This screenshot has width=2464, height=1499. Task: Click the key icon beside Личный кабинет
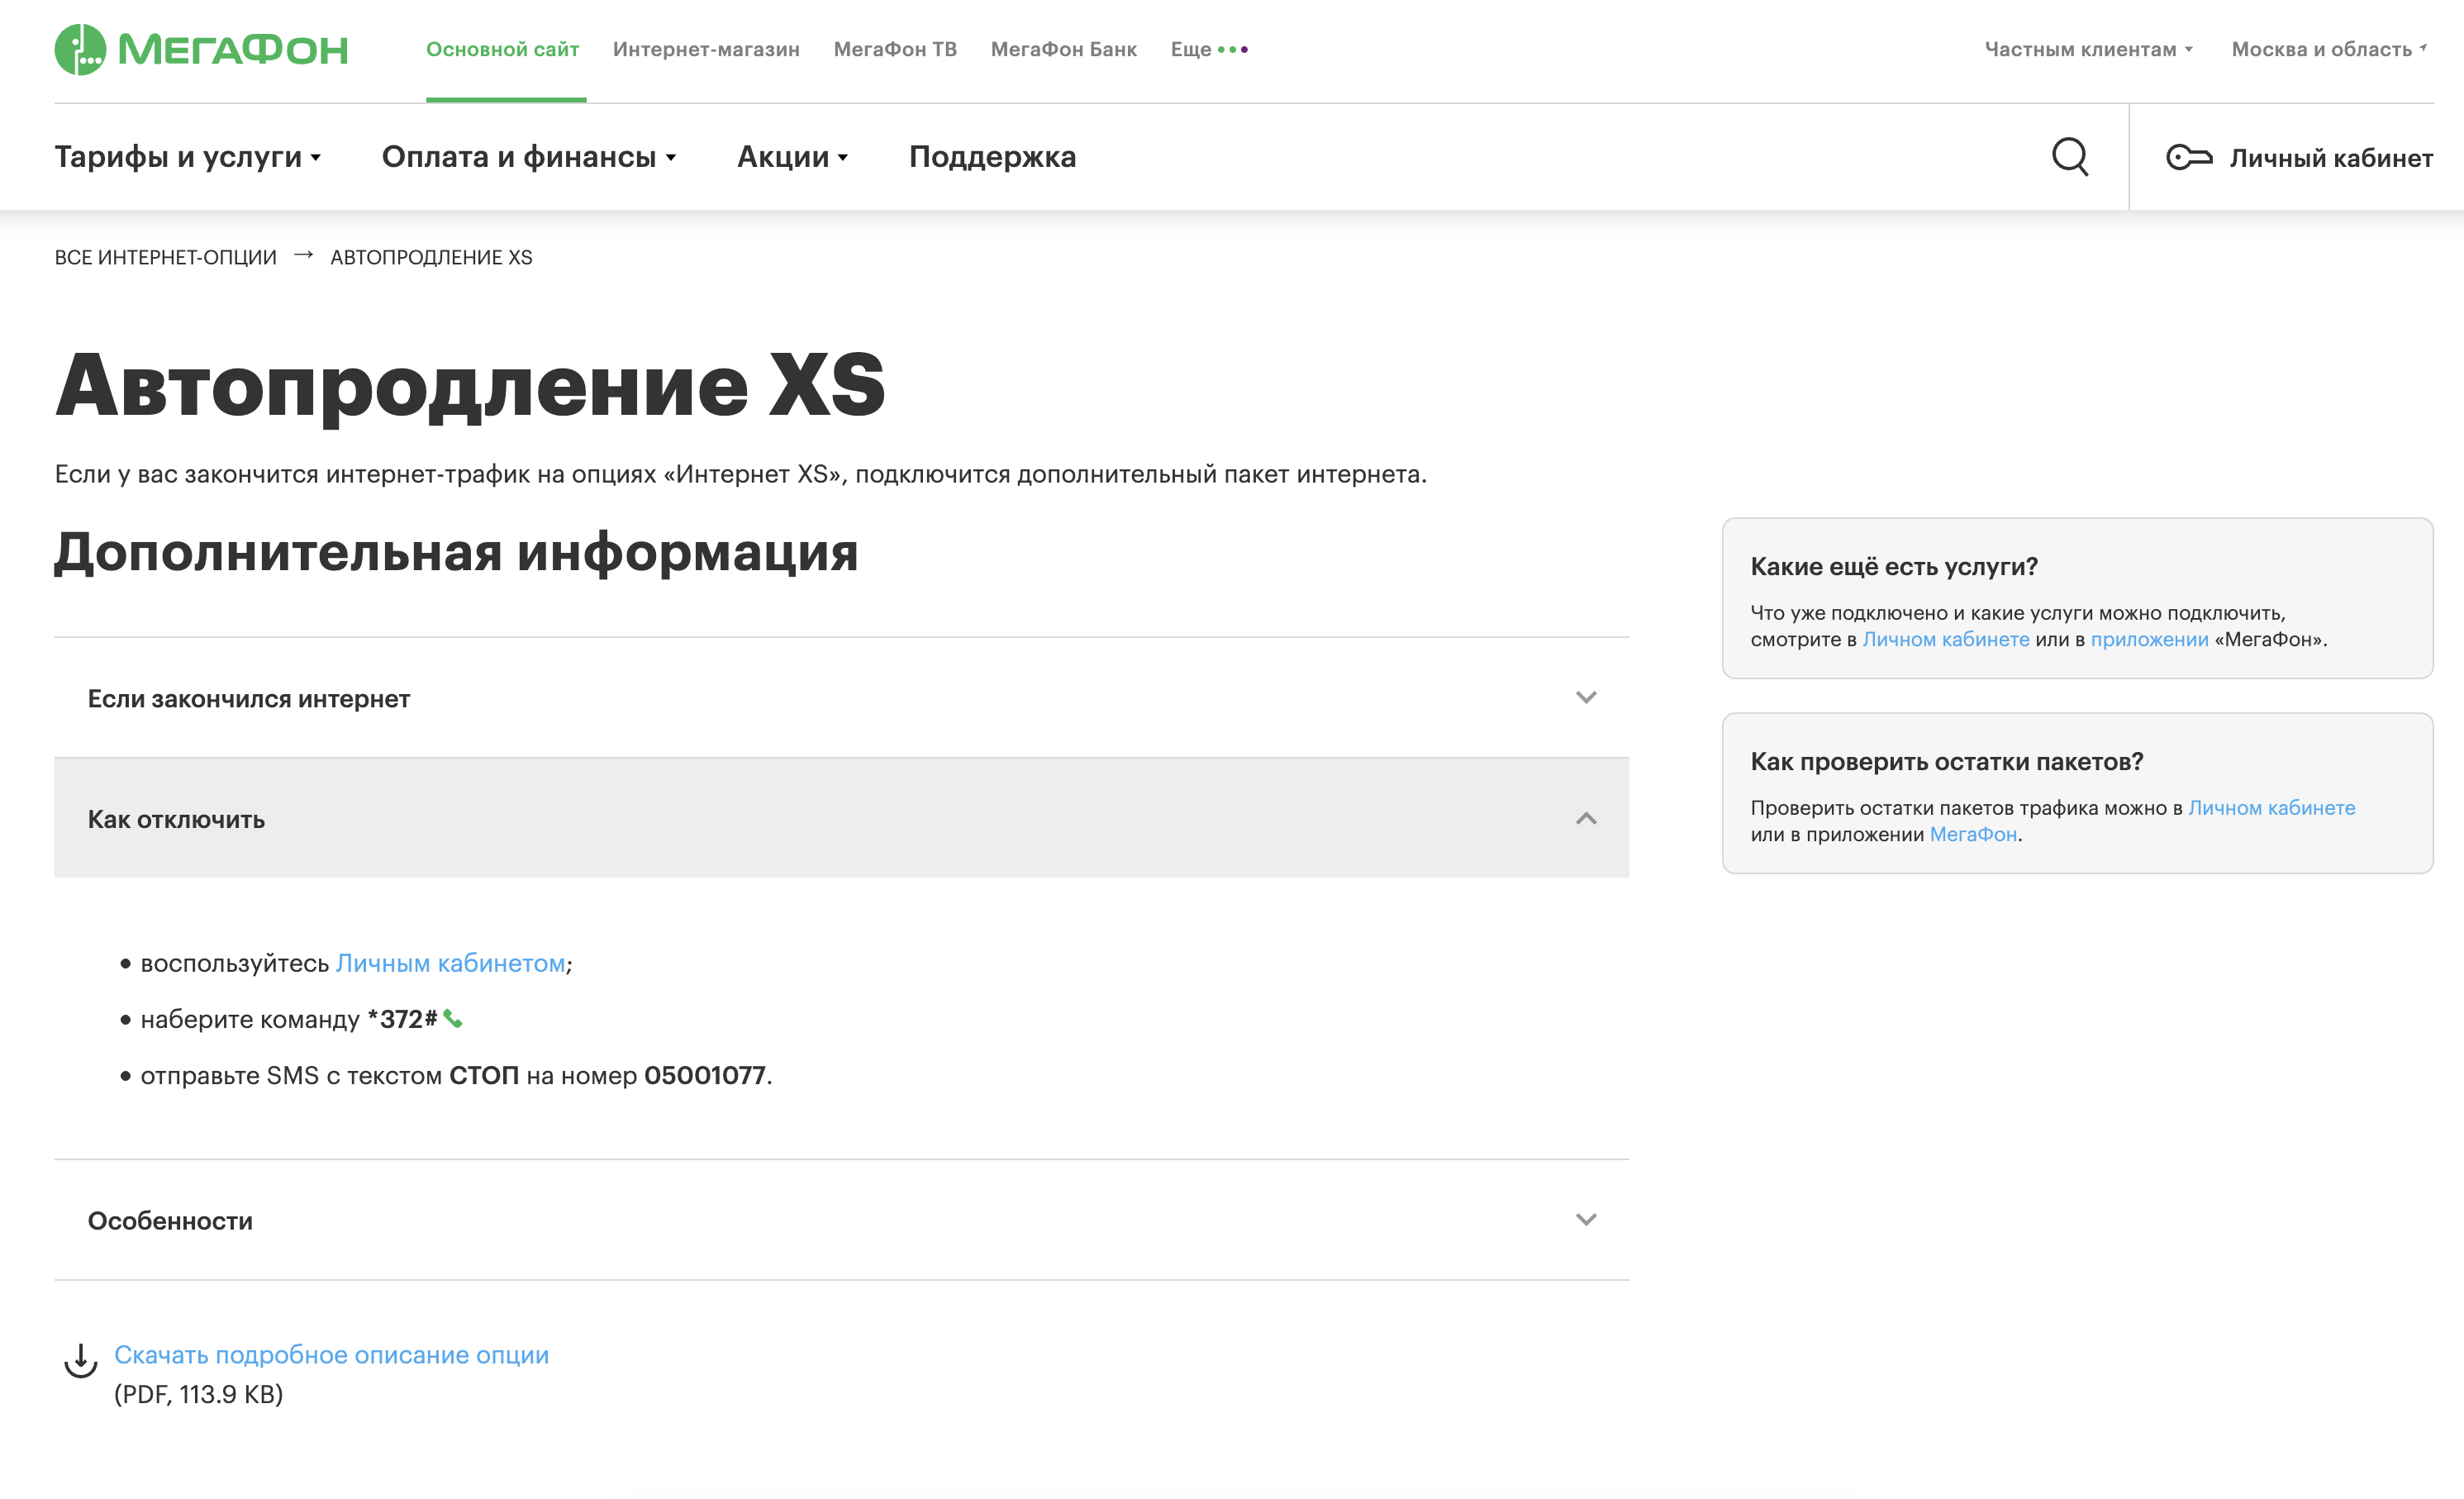tap(2189, 157)
